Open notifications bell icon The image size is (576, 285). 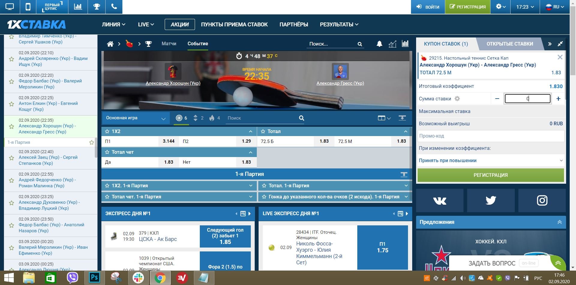(379, 44)
